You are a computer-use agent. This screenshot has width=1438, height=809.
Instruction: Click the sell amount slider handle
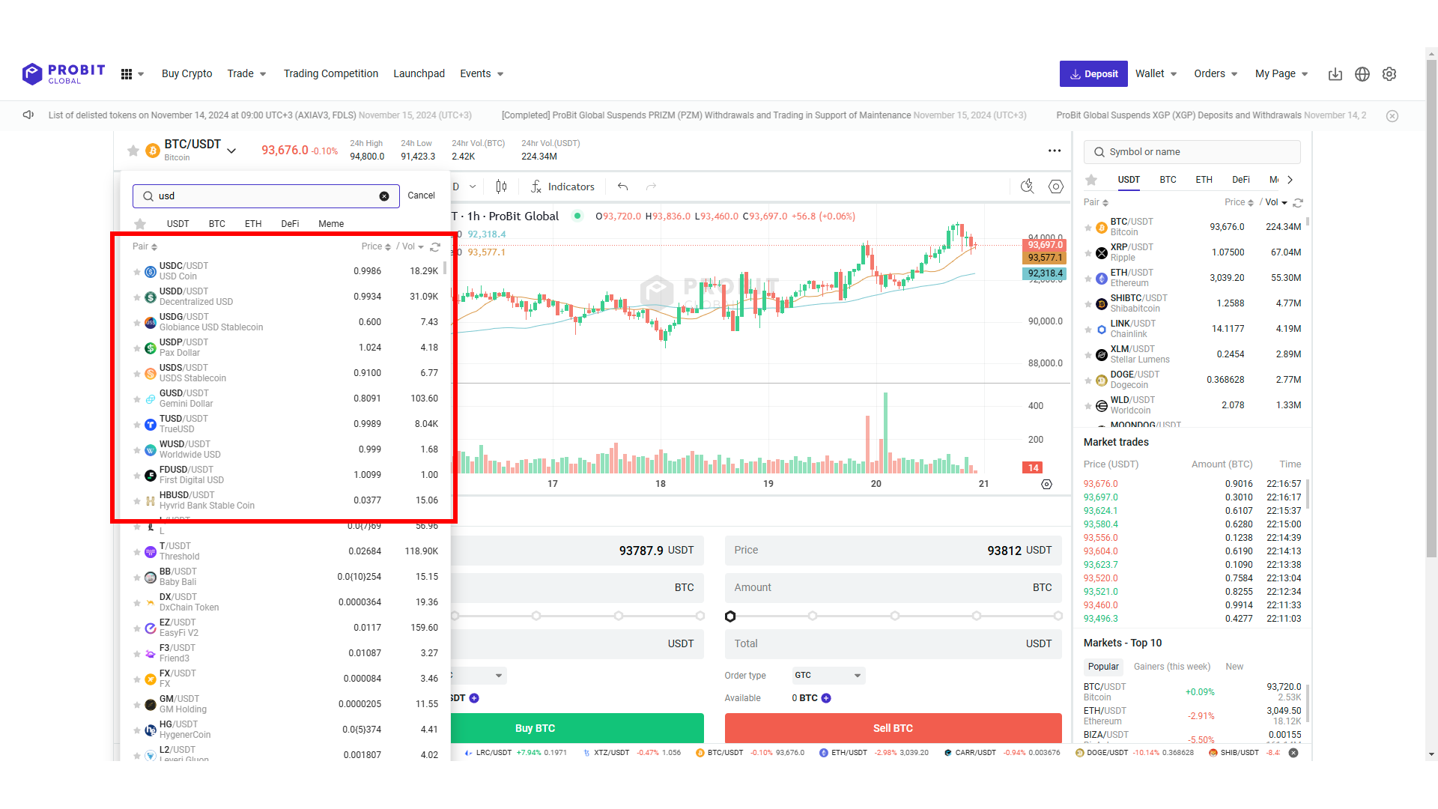730,616
